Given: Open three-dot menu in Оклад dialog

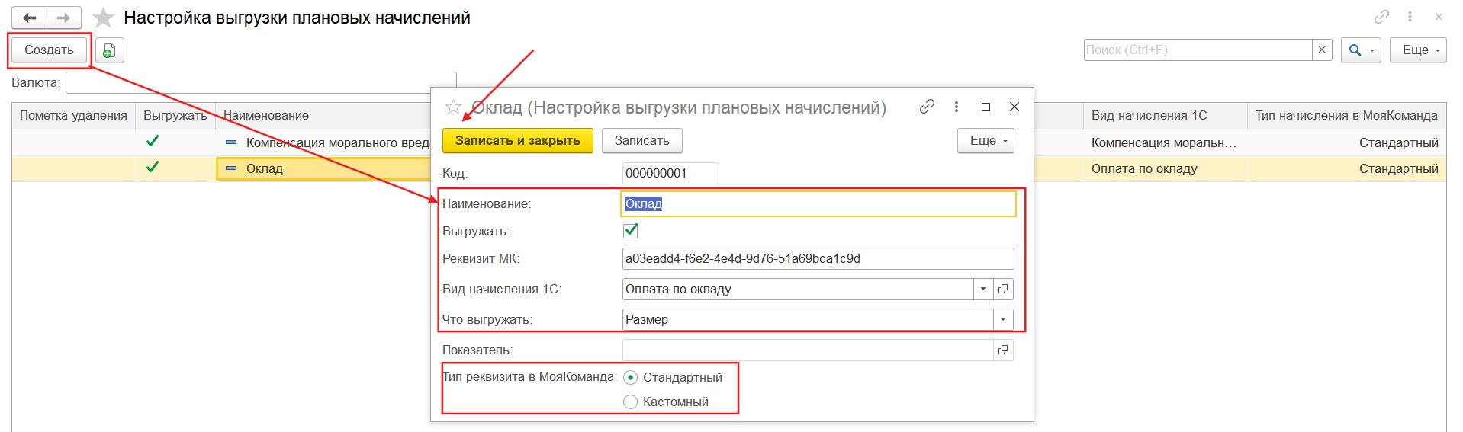Looking at the screenshot, I should (x=957, y=107).
